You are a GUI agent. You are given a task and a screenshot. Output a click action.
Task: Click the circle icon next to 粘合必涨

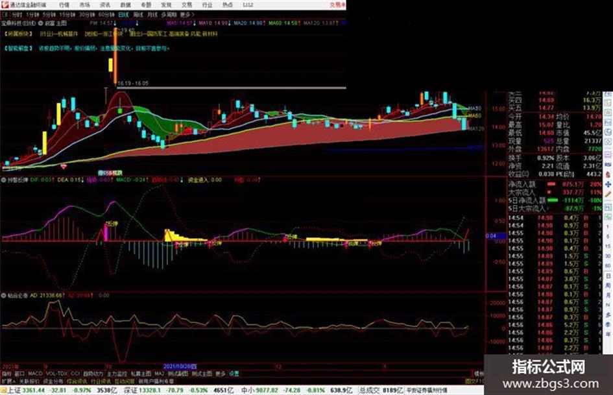[x=3, y=296]
